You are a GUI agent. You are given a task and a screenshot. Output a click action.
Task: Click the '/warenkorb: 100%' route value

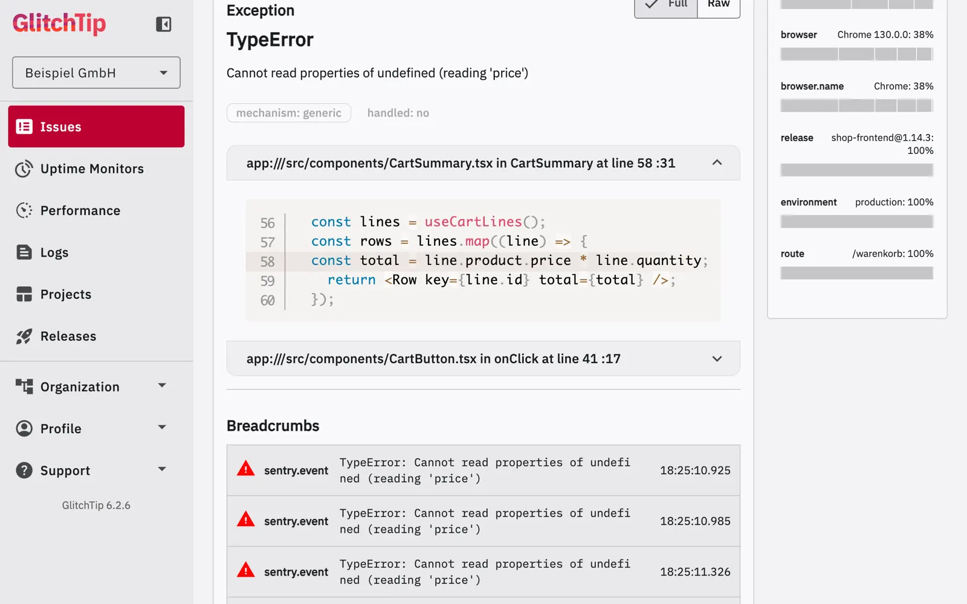tap(893, 254)
